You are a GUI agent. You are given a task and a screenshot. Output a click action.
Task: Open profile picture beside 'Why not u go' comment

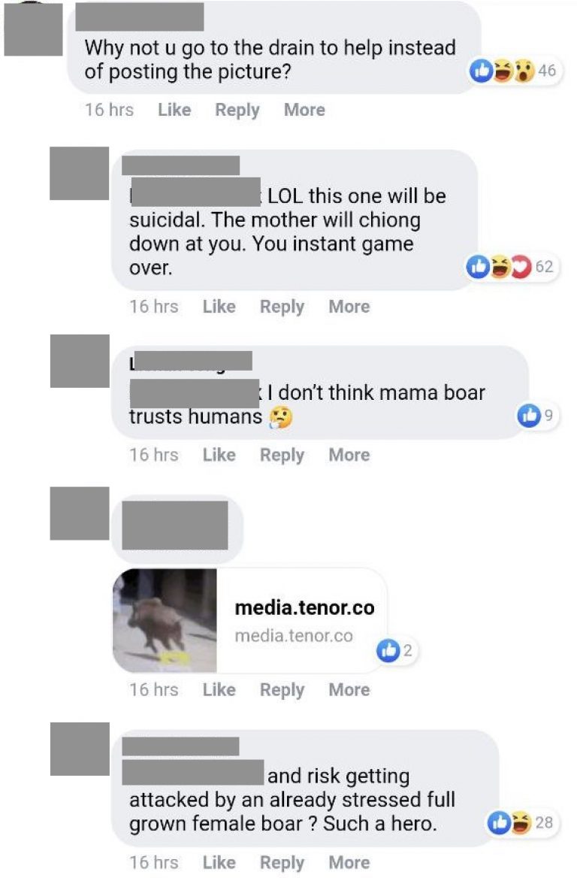[x=33, y=29]
